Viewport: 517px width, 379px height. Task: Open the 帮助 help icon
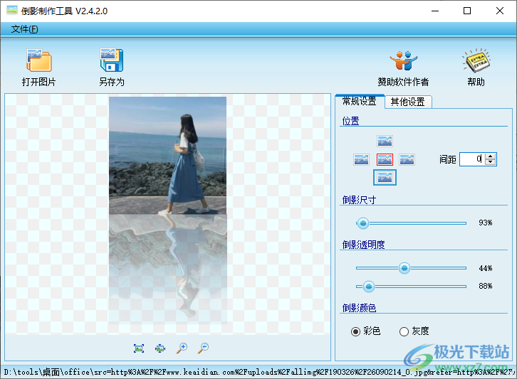[x=476, y=60]
